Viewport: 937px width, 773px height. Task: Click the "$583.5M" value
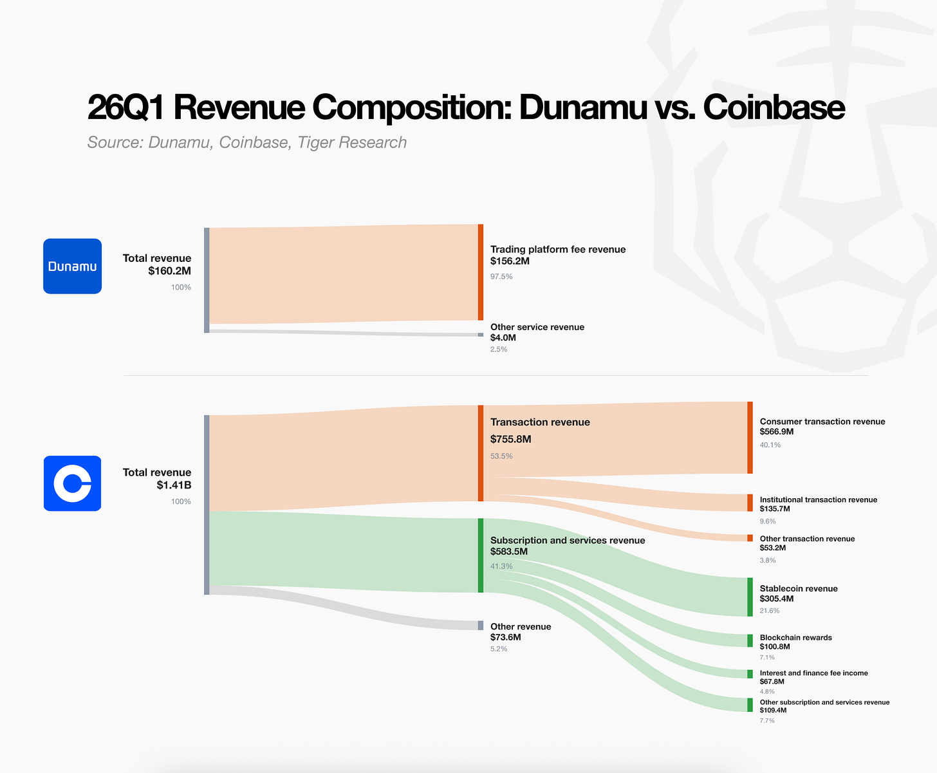[509, 552]
